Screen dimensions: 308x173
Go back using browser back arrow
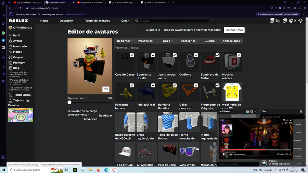(9, 8)
